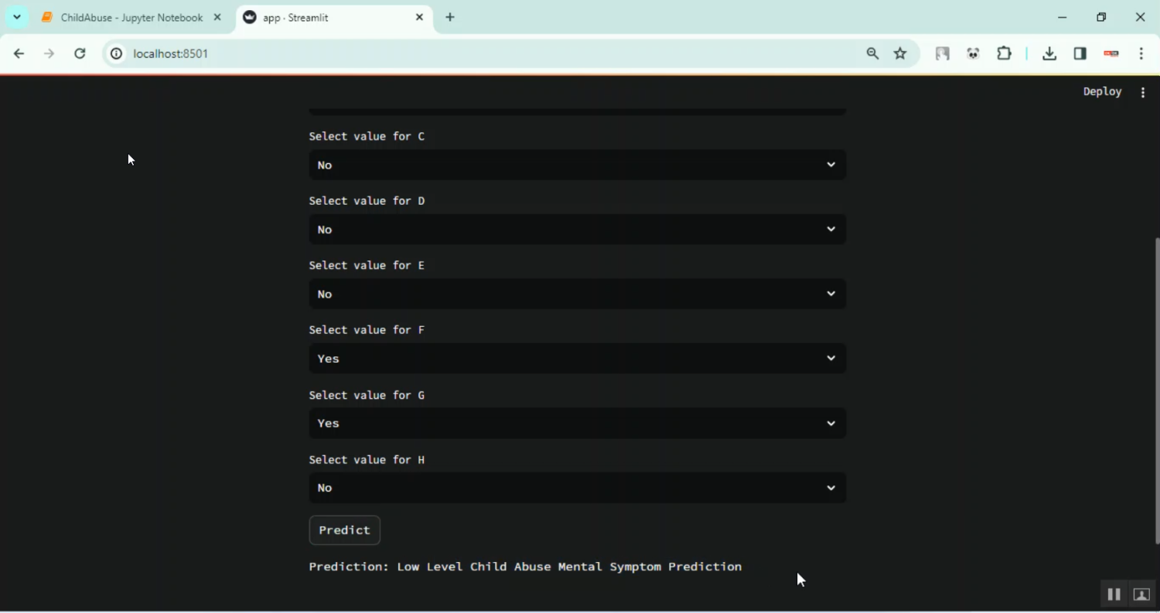Close the ChildAbuse Jupyter Notebook tab

217,17
